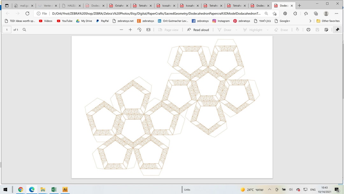Click the page number input field
Screen dimensions: 344x194
click(7, 29)
